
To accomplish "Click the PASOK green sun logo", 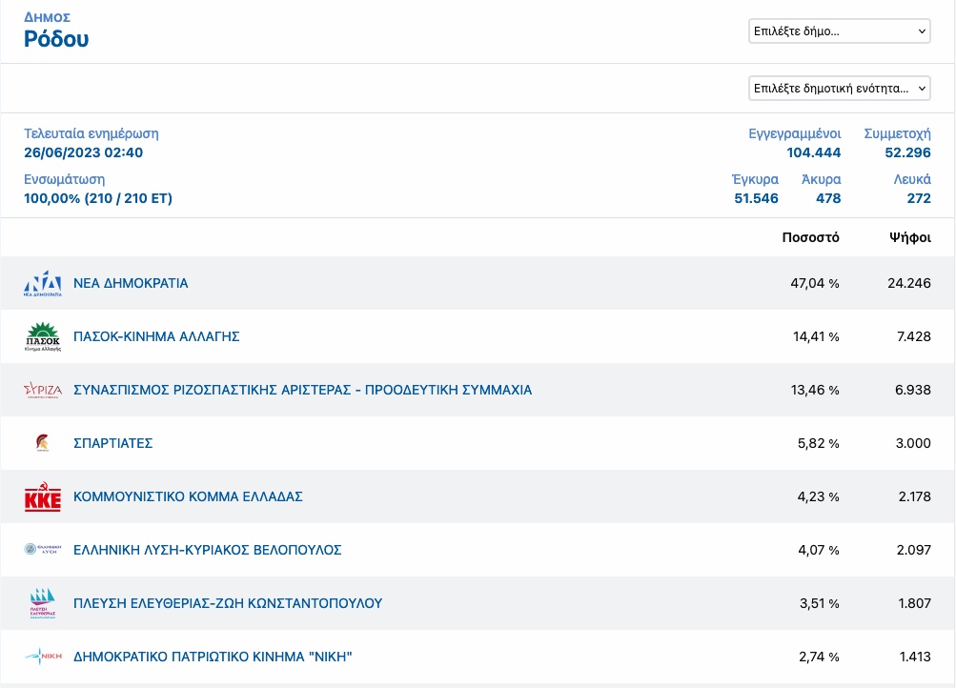I will (43, 336).
